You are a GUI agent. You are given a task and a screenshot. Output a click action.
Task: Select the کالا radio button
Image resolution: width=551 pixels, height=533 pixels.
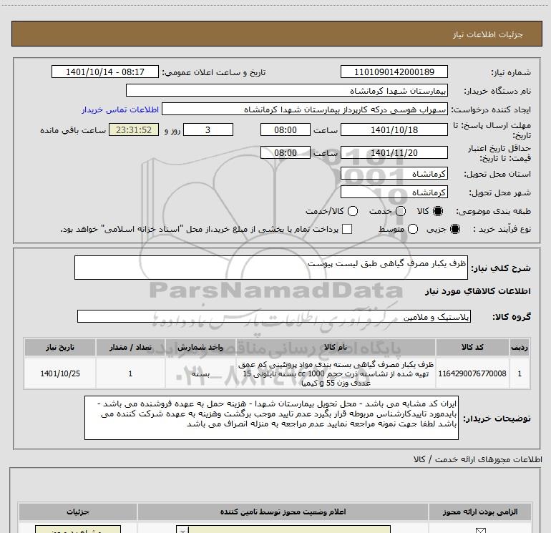(438, 211)
